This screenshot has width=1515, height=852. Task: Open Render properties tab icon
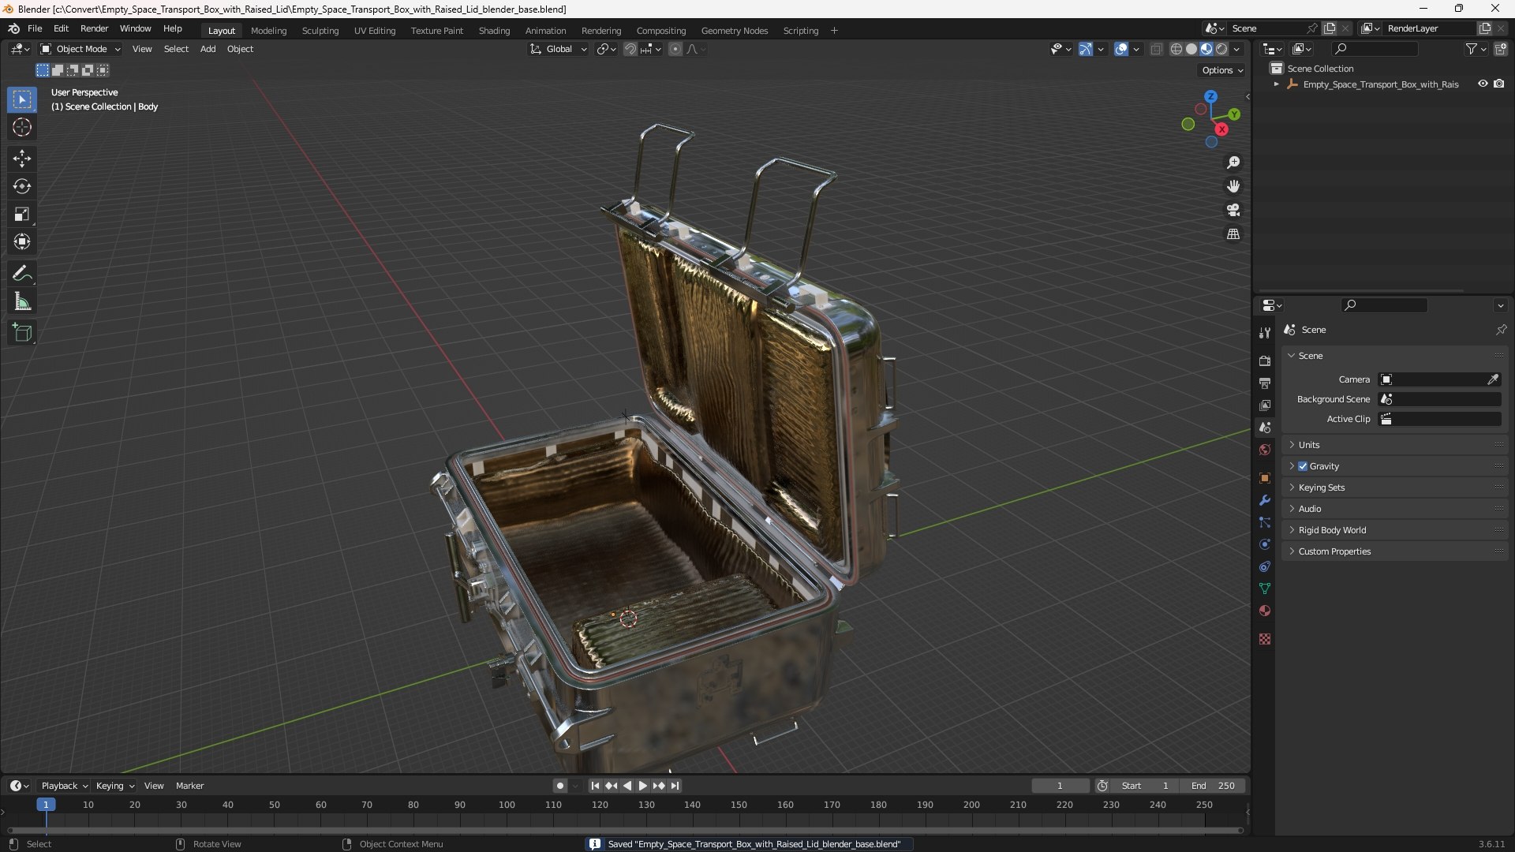coord(1265,361)
